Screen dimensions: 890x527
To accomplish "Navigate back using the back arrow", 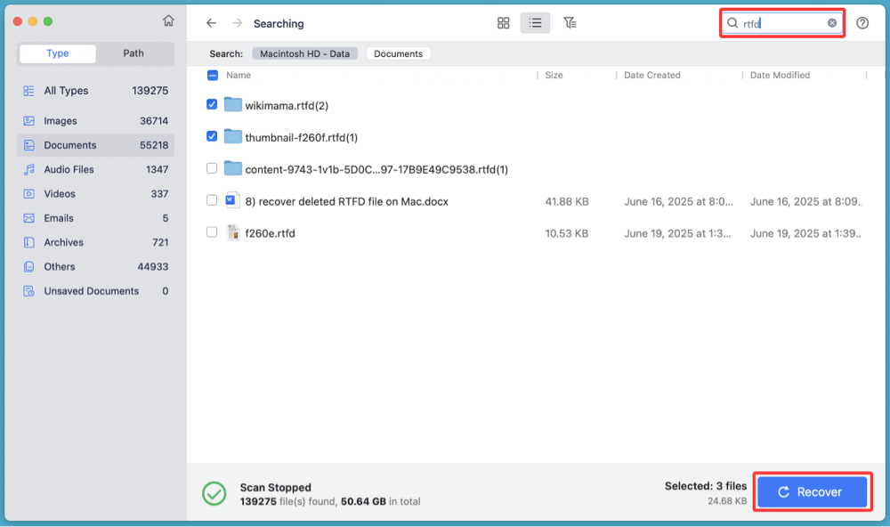I will [211, 23].
